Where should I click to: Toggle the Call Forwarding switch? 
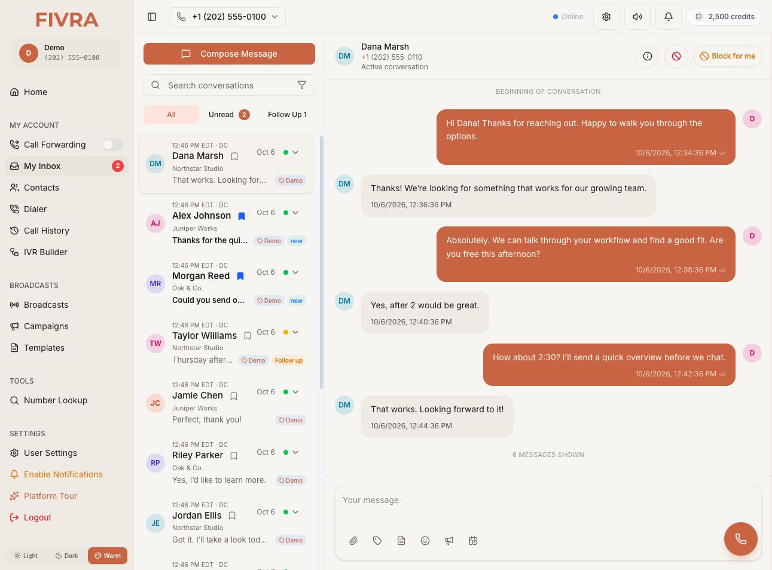pyautogui.click(x=112, y=145)
